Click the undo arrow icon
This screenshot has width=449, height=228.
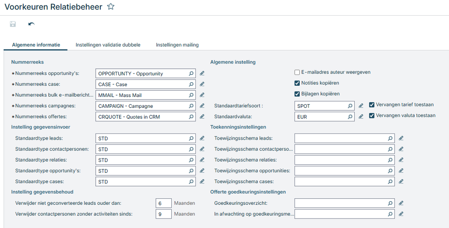point(31,24)
